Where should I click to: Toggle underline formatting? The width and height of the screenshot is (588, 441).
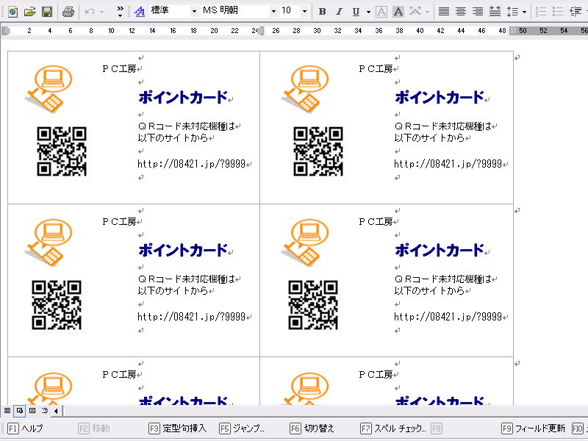[x=356, y=12]
